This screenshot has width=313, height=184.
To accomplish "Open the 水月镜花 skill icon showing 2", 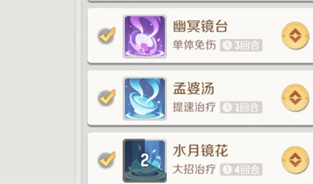I will (145, 160).
